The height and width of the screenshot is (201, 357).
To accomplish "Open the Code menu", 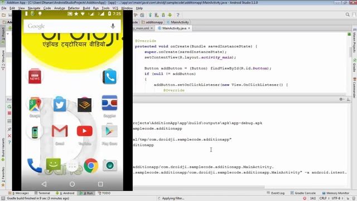I will point(47,8).
